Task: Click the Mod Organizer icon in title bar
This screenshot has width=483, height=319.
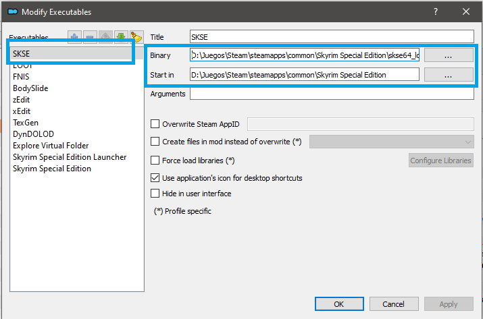Action: coord(13,11)
